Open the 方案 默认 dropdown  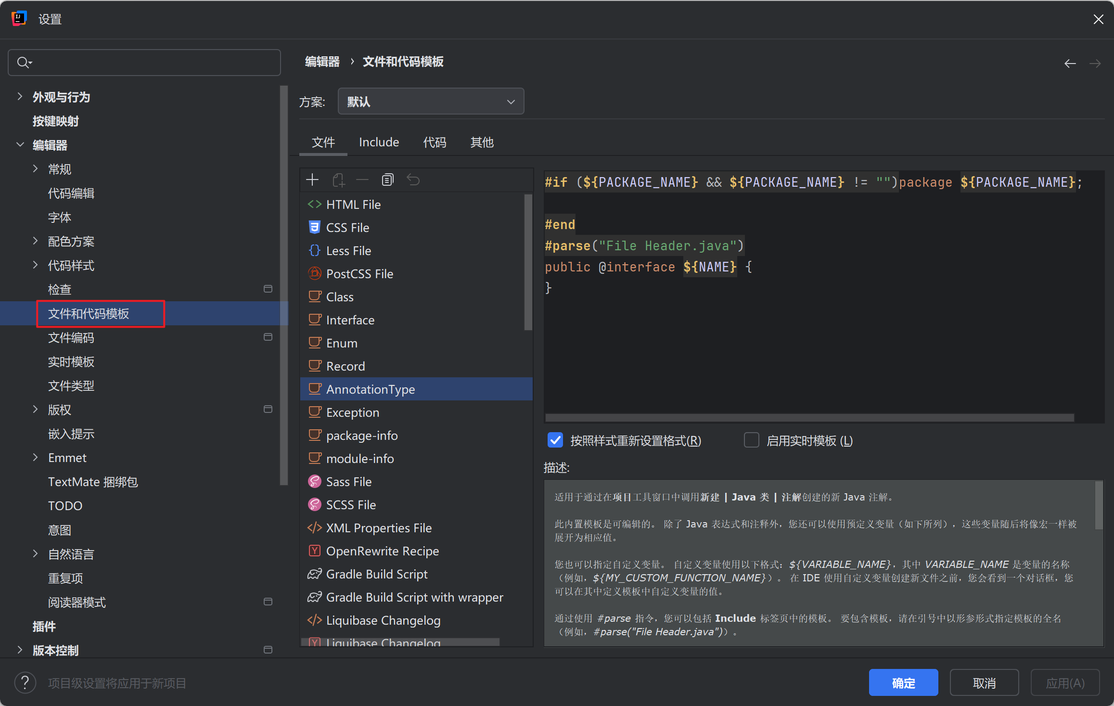[431, 101]
